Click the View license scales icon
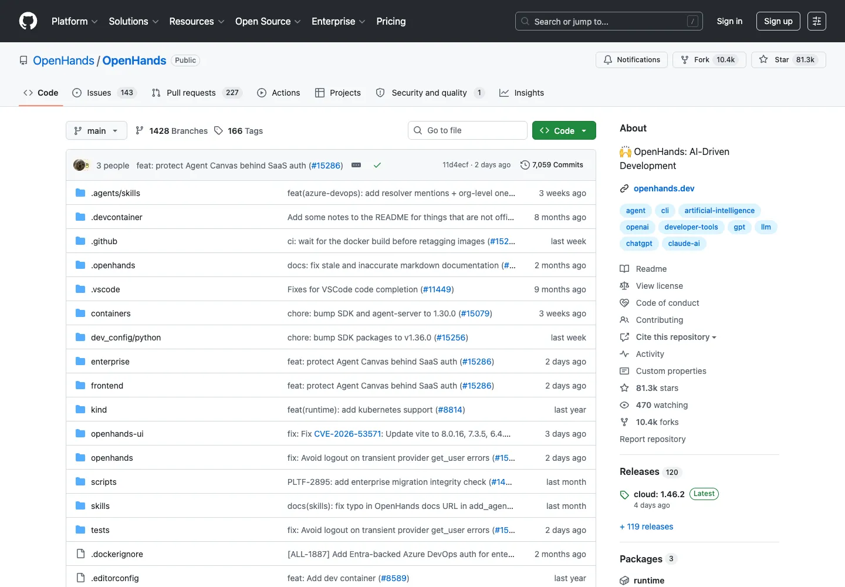The width and height of the screenshot is (845, 587). 624,286
